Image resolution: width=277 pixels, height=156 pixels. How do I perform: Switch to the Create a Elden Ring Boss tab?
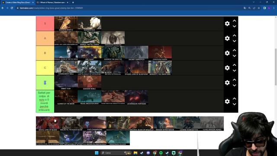coord(18,3)
